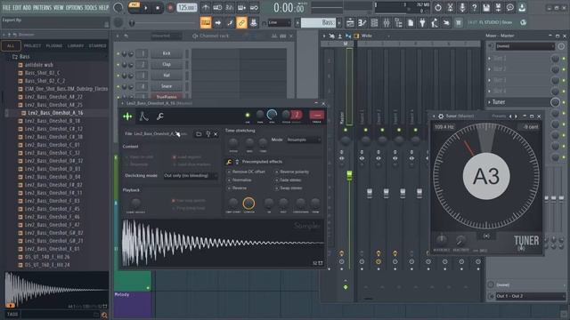Viewport: 570px width, 320px height.
Task: Click the sampler waveform preview display
Action: coord(223,243)
